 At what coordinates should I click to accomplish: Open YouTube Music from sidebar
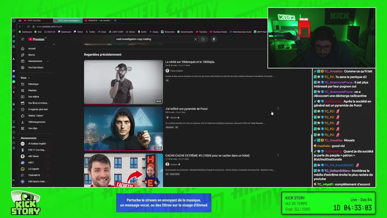click(x=36, y=68)
